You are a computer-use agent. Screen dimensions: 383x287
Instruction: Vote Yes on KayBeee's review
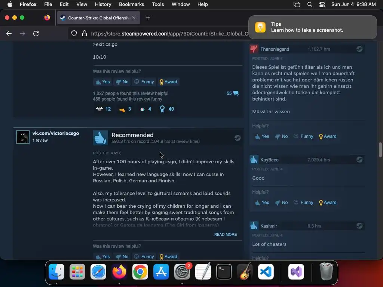coord(262,203)
